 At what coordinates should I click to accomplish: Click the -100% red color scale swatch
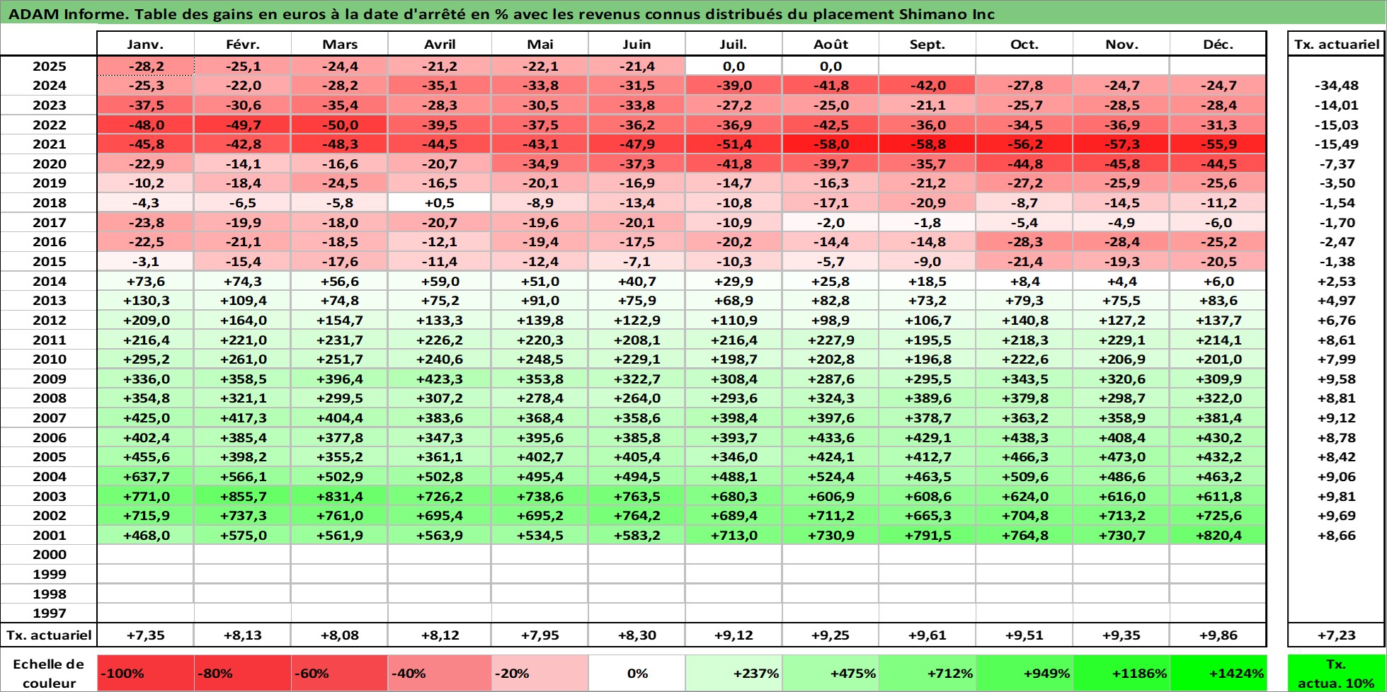[x=145, y=673]
